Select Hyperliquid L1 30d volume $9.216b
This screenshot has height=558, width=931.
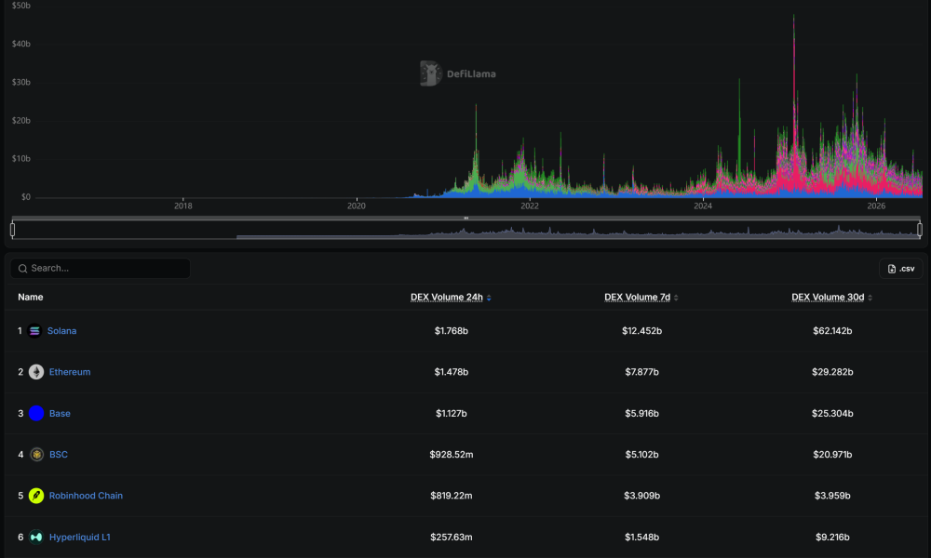tap(832, 538)
